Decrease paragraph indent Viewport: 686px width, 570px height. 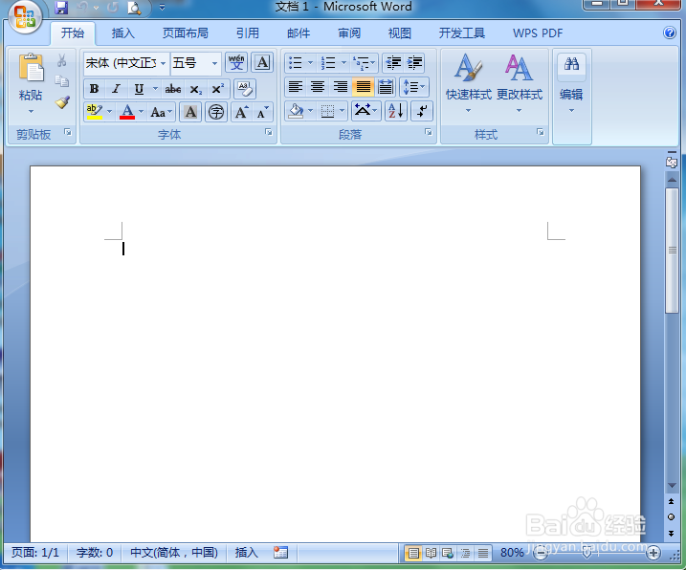point(393,63)
